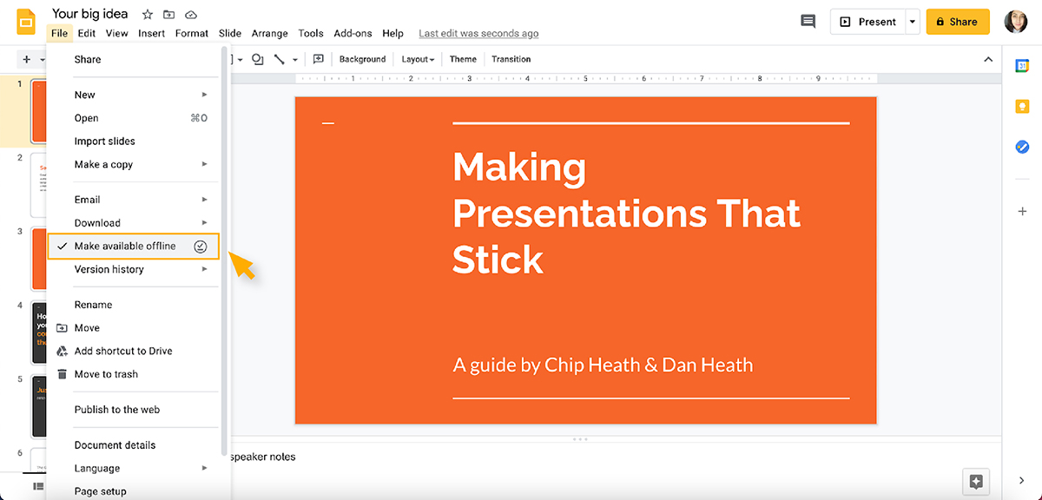The height and width of the screenshot is (500, 1042).
Task: Open comment history icon near Present
Action: (808, 21)
